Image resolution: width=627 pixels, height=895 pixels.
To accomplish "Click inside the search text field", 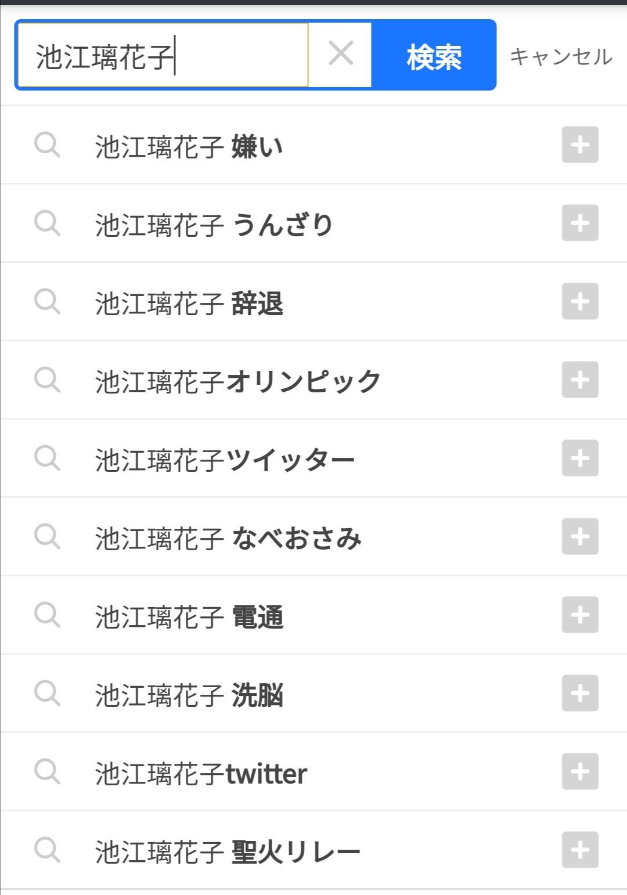I will (x=163, y=56).
